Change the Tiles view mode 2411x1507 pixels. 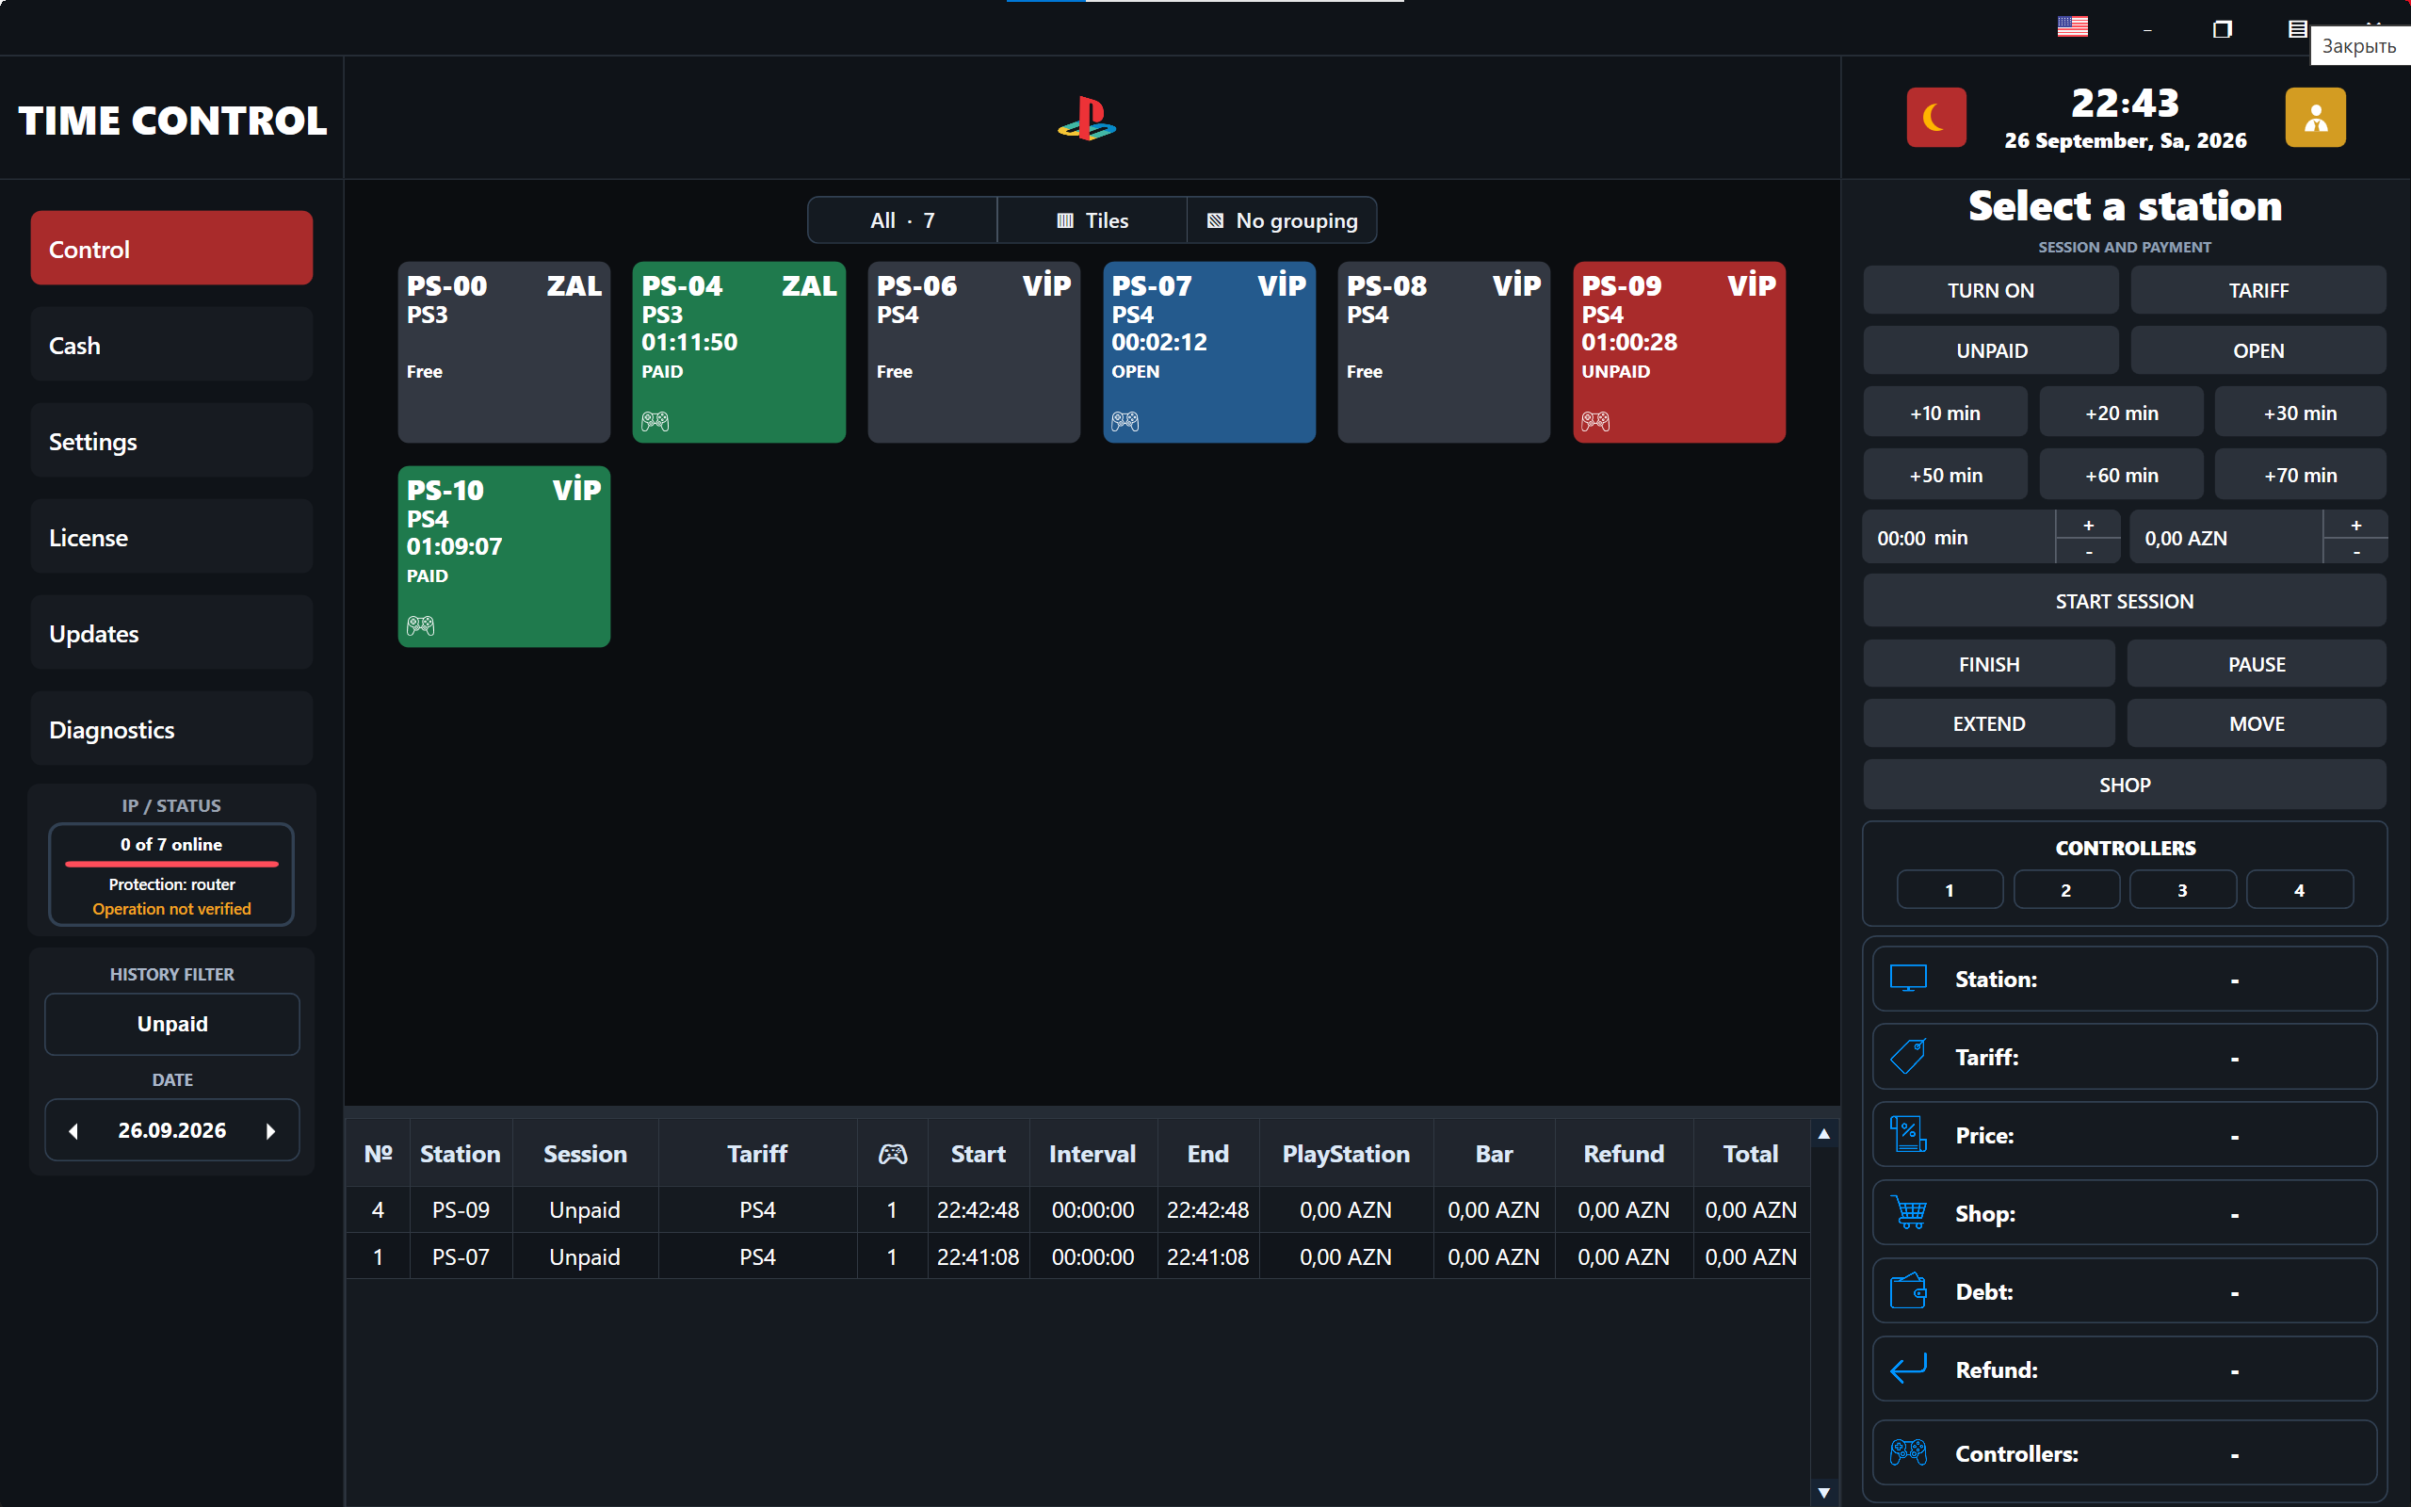tap(1092, 220)
